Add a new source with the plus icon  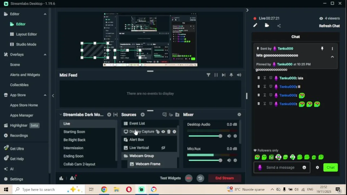pyautogui.click(x=143, y=115)
